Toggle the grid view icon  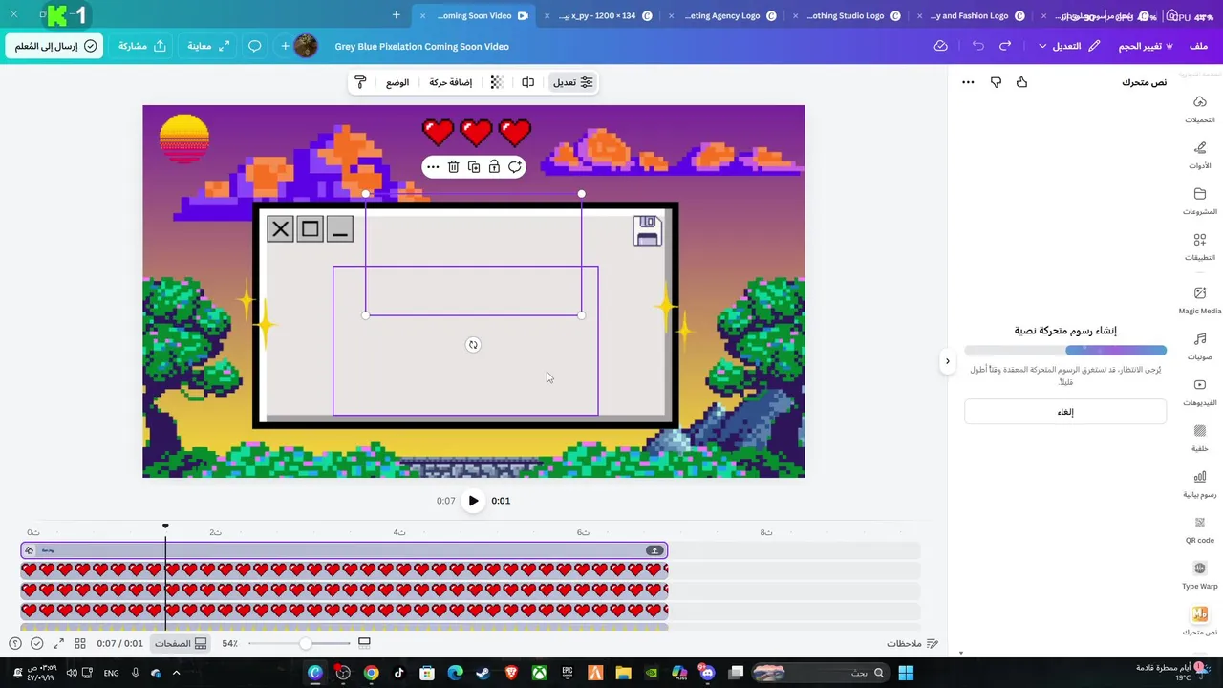click(80, 643)
